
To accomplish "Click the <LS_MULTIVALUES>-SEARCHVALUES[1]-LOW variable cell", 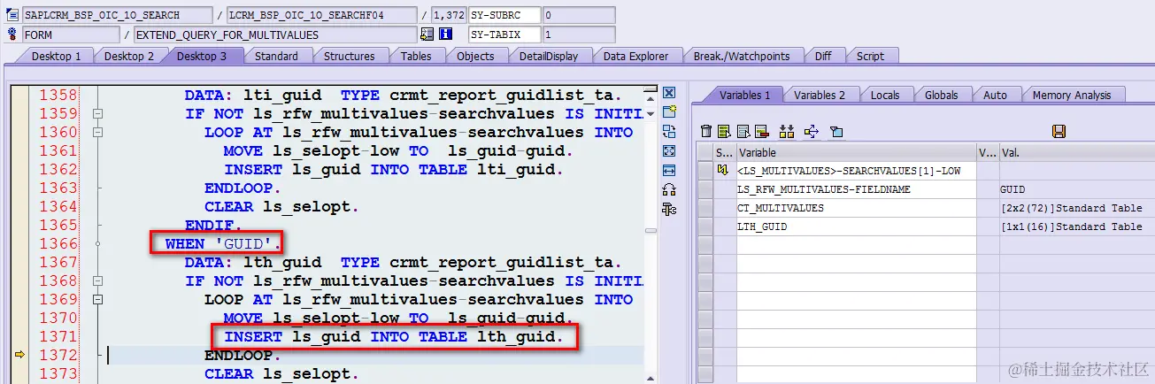I will tap(857, 171).
